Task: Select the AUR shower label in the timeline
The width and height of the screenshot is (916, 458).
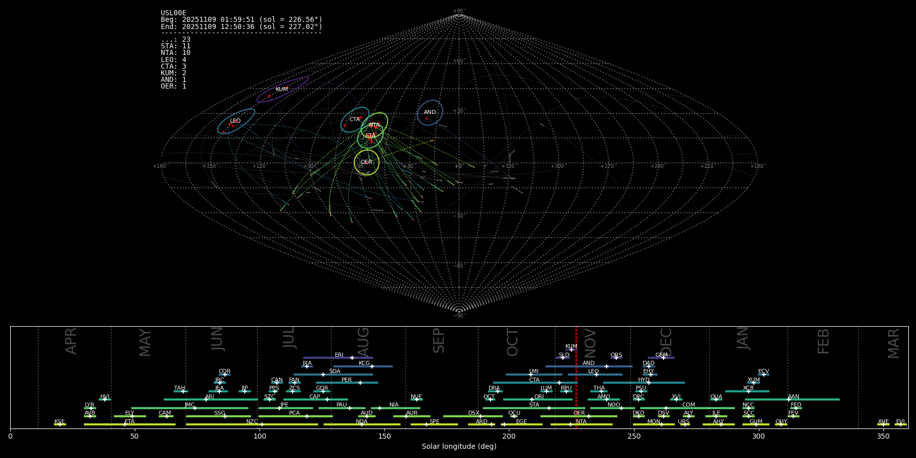Action: point(412,413)
